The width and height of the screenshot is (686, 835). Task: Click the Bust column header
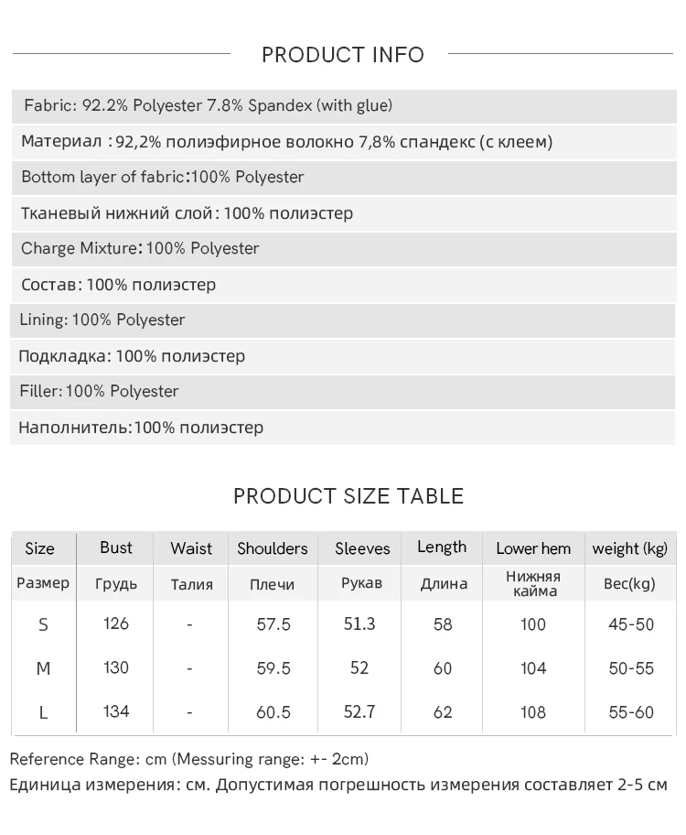[116, 548]
